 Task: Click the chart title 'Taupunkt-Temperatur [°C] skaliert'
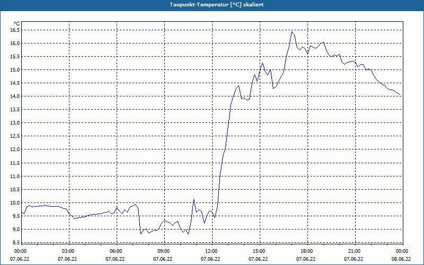tap(217, 5)
